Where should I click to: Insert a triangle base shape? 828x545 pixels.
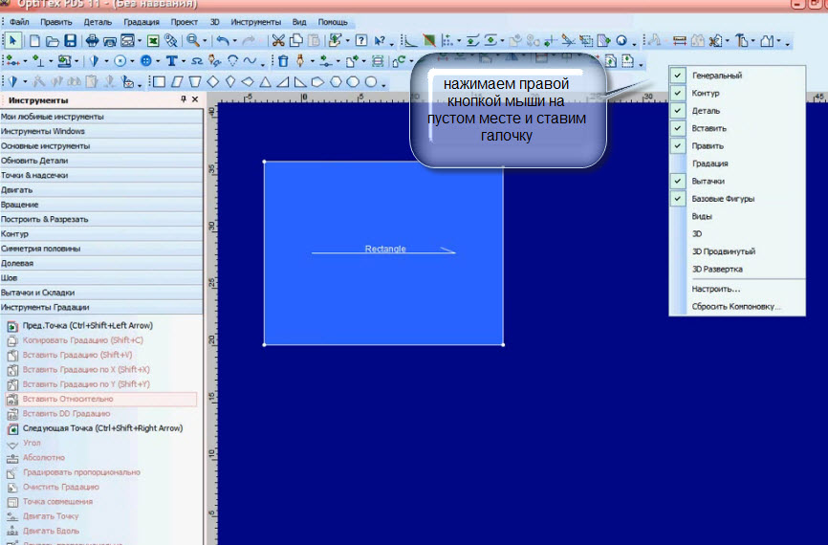266,82
